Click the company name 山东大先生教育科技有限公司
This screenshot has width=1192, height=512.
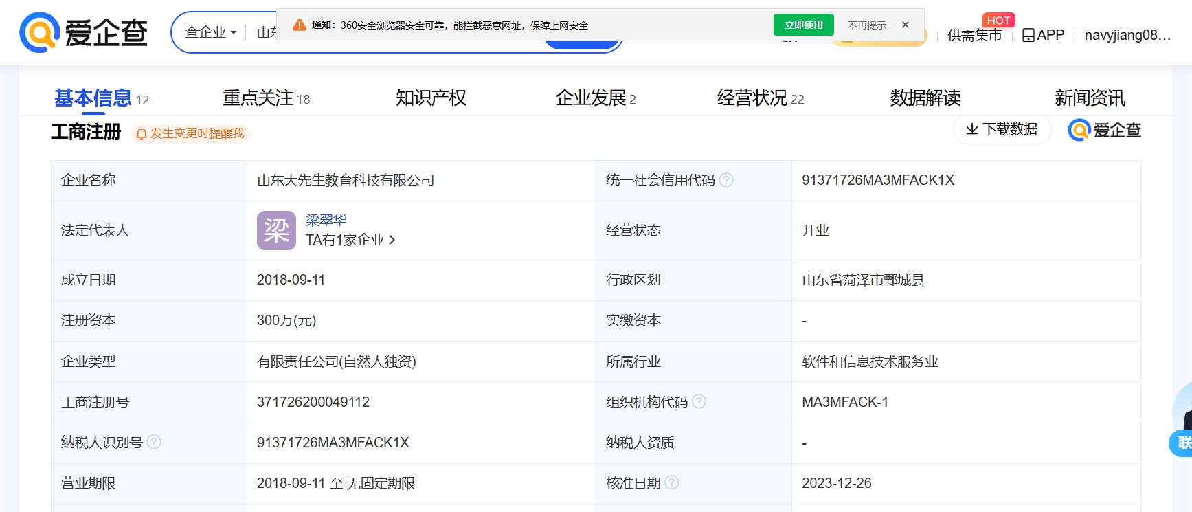click(346, 180)
